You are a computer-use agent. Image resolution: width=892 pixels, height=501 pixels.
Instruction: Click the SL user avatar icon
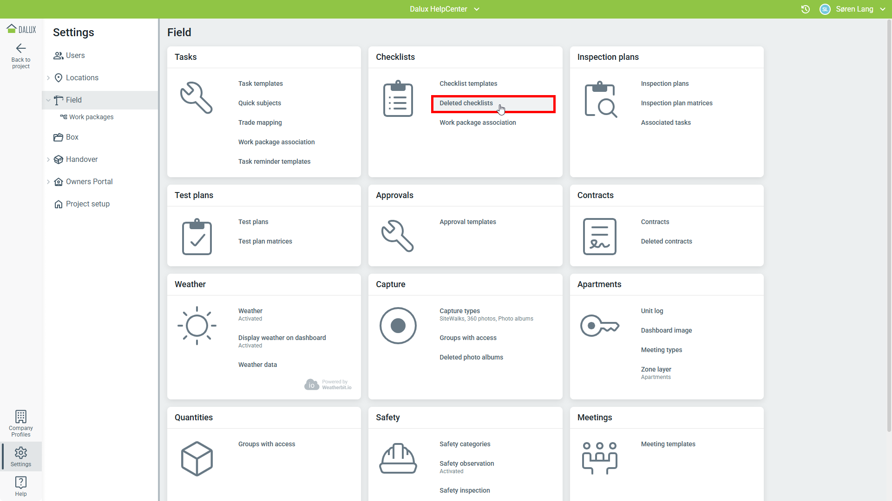click(825, 9)
